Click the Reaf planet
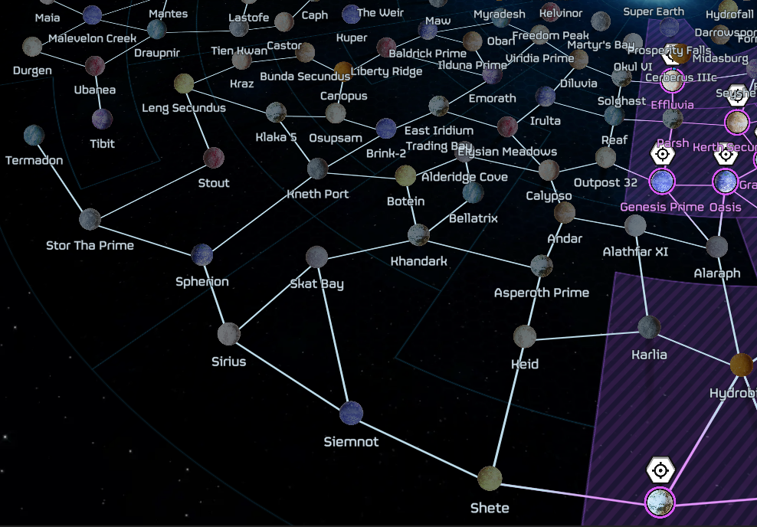Image resolution: width=757 pixels, height=527 pixels. click(x=614, y=116)
